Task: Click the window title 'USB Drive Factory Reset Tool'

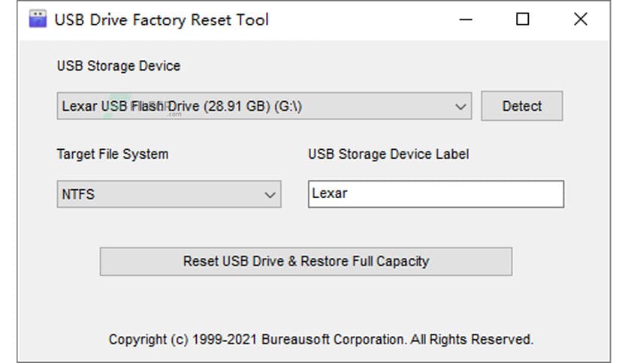Action: [x=162, y=20]
